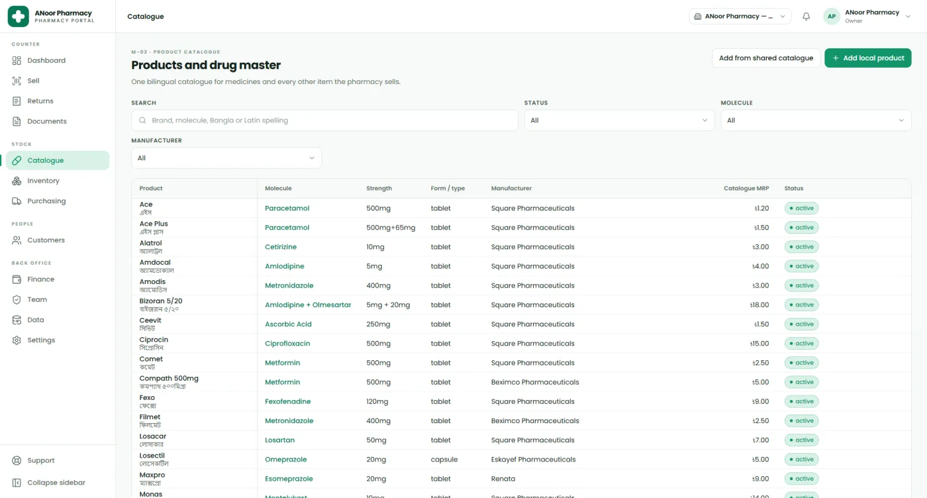Click the Settings gear icon
Viewport: 927px width, 498px height.
17,340
